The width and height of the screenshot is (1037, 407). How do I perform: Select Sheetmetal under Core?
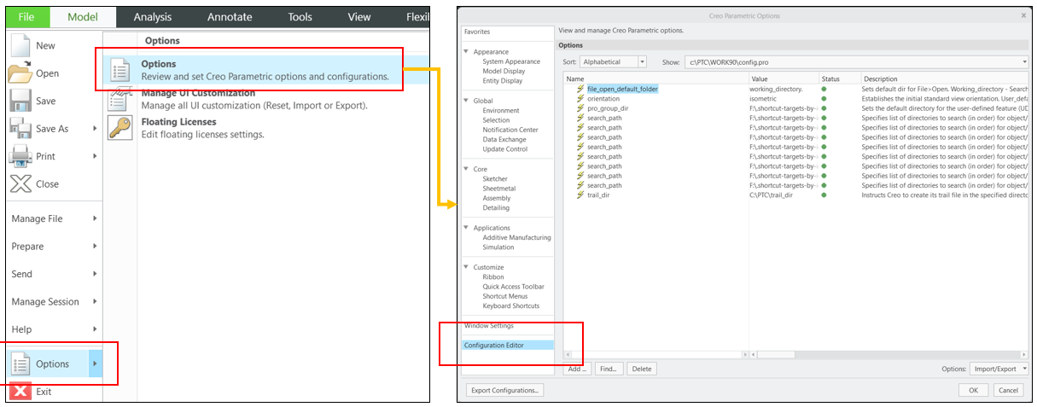(499, 189)
